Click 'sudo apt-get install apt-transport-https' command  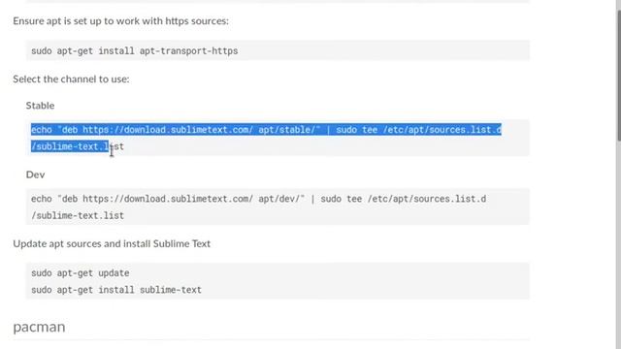(135, 51)
